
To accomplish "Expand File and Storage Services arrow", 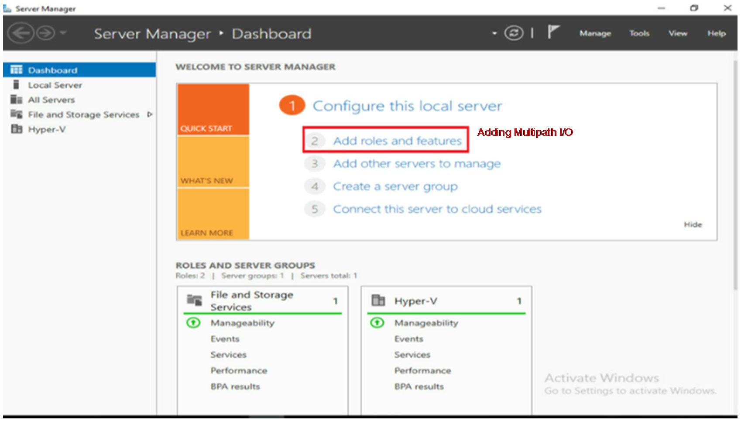I will pyautogui.click(x=150, y=114).
